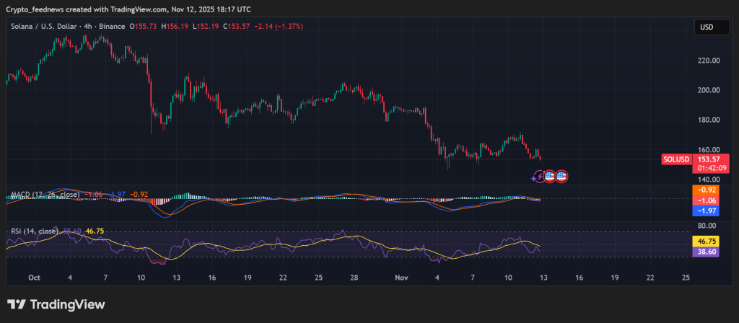Click the purple lightning event icon
Viewport: 739px width, 323px height.
(x=538, y=176)
